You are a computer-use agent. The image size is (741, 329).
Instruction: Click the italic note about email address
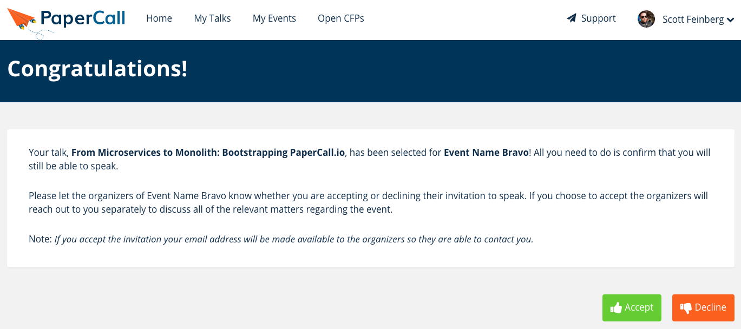pyautogui.click(x=293, y=239)
